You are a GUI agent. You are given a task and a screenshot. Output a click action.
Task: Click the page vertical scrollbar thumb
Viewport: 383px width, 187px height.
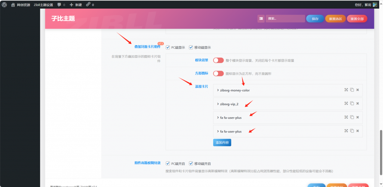tap(381, 152)
